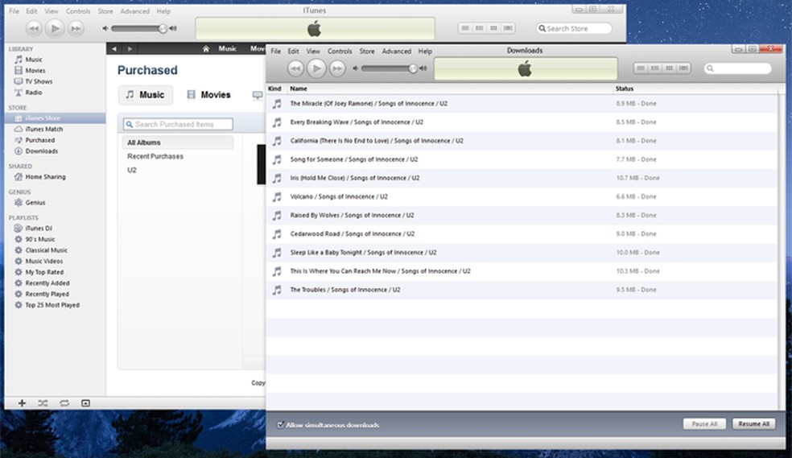Click the home icon in the store bar
This screenshot has height=458, width=792.
pyautogui.click(x=206, y=49)
